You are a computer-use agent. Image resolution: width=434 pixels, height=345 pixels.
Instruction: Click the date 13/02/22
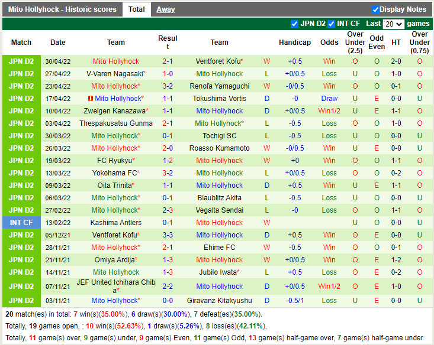point(58,223)
